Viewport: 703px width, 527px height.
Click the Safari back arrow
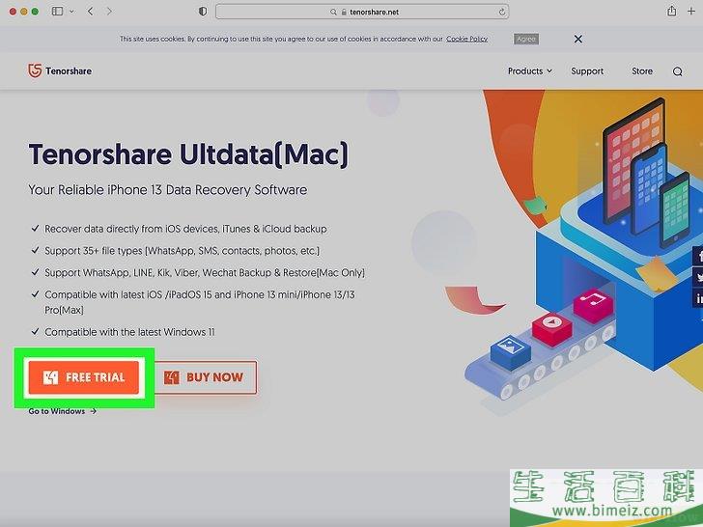click(x=90, y=12)
